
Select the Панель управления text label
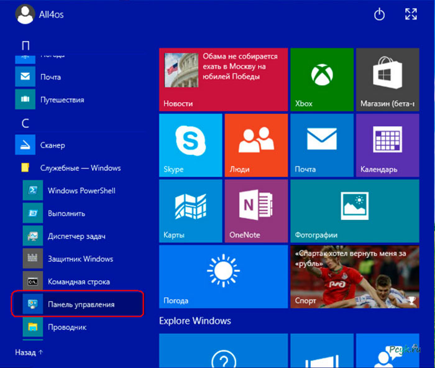pyautogui.click(x=81, y=305)
